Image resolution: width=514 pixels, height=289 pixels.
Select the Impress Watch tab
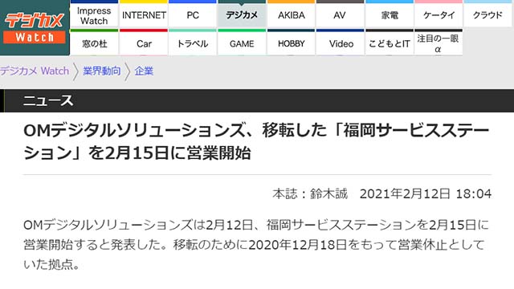(94, 14)
